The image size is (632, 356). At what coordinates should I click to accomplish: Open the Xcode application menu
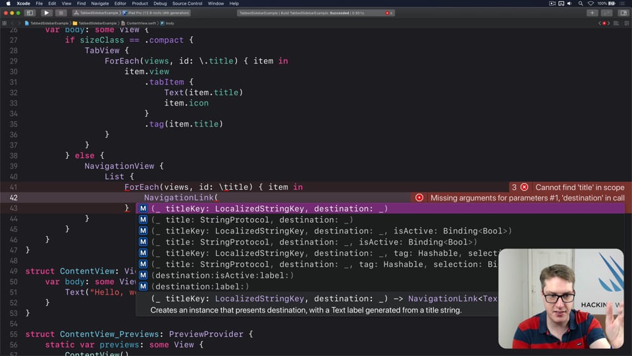click(x=24, y=3)
